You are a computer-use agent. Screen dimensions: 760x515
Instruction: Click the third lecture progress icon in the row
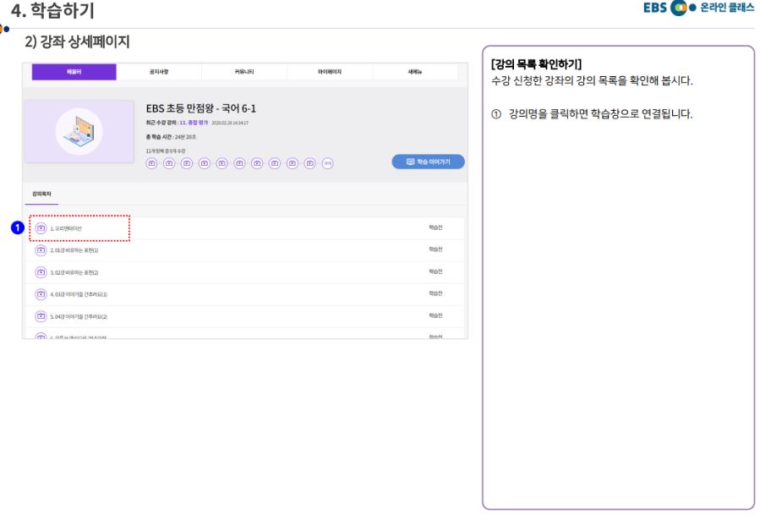[x=187, y=163]
